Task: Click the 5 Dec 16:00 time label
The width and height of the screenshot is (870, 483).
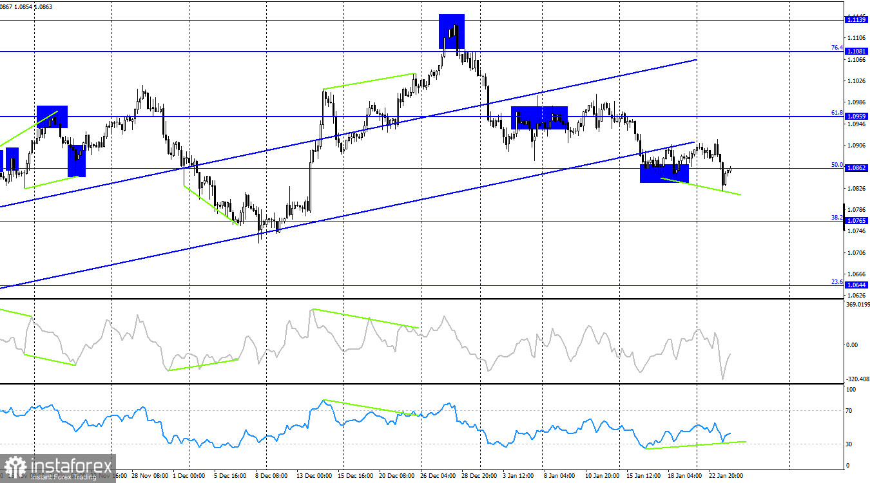Action: pos(229,475)
